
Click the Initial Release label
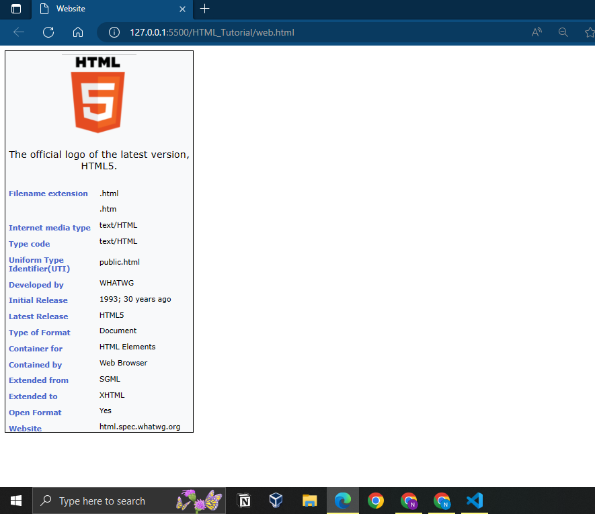pyautogui.click(x=38, y=300)
